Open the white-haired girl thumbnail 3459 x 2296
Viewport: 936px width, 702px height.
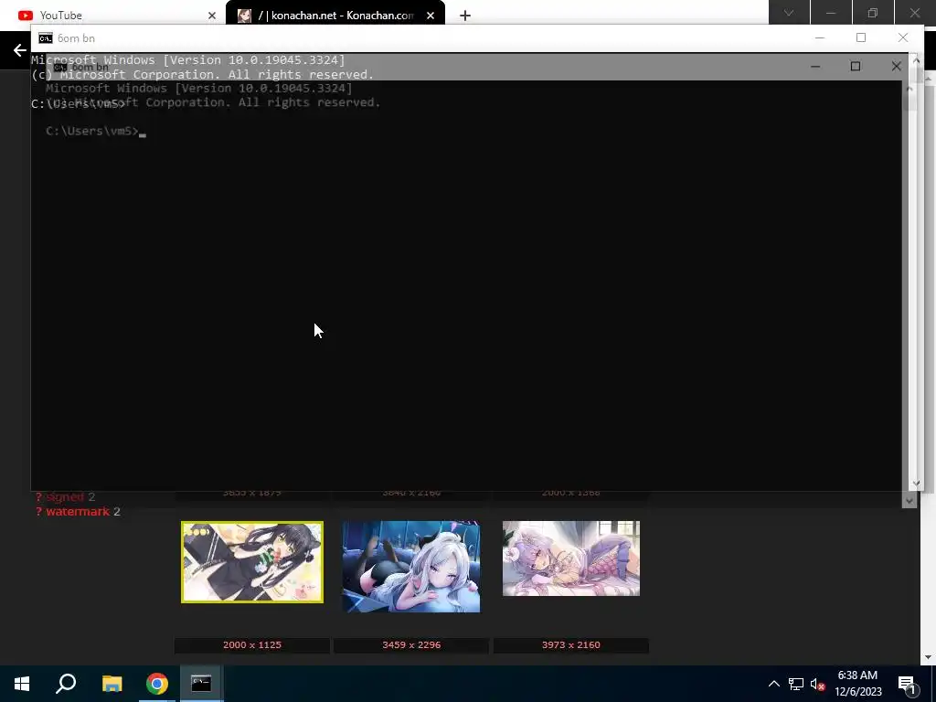(411, 566)
